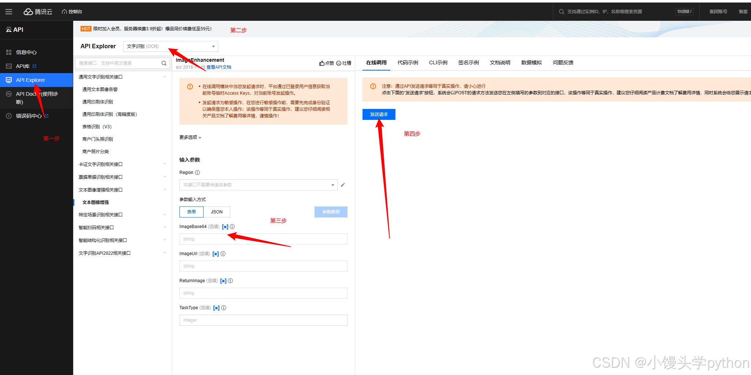Switch to the 签名示例 tab

click(x=469, y=63)
